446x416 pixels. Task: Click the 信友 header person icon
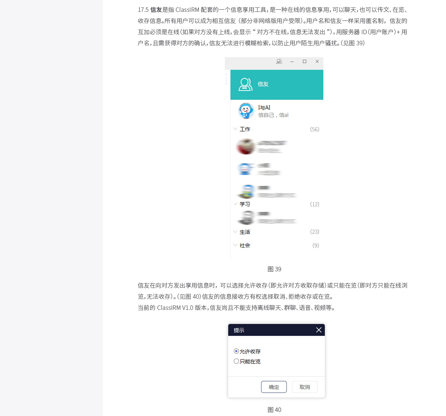tap(245, 84)
